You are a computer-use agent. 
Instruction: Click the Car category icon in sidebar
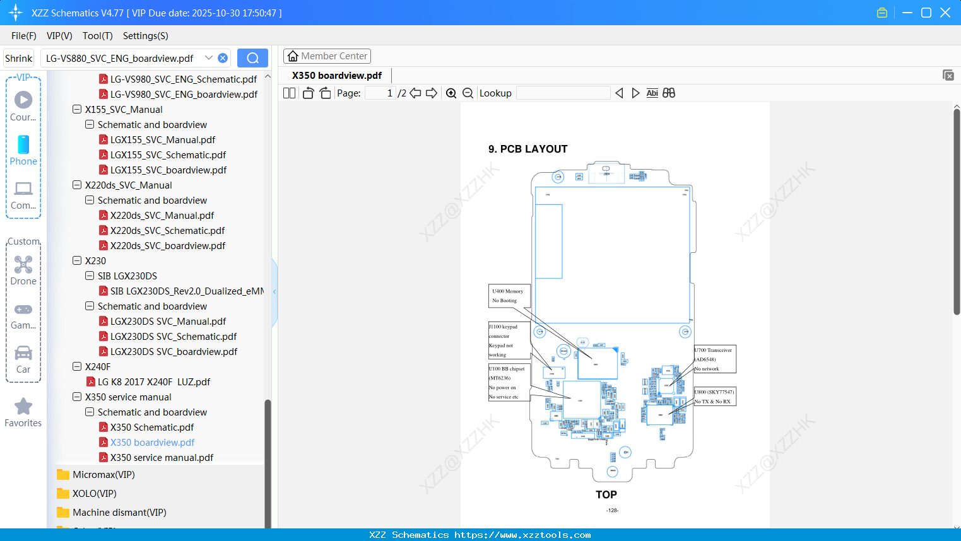tap(23, 353)
